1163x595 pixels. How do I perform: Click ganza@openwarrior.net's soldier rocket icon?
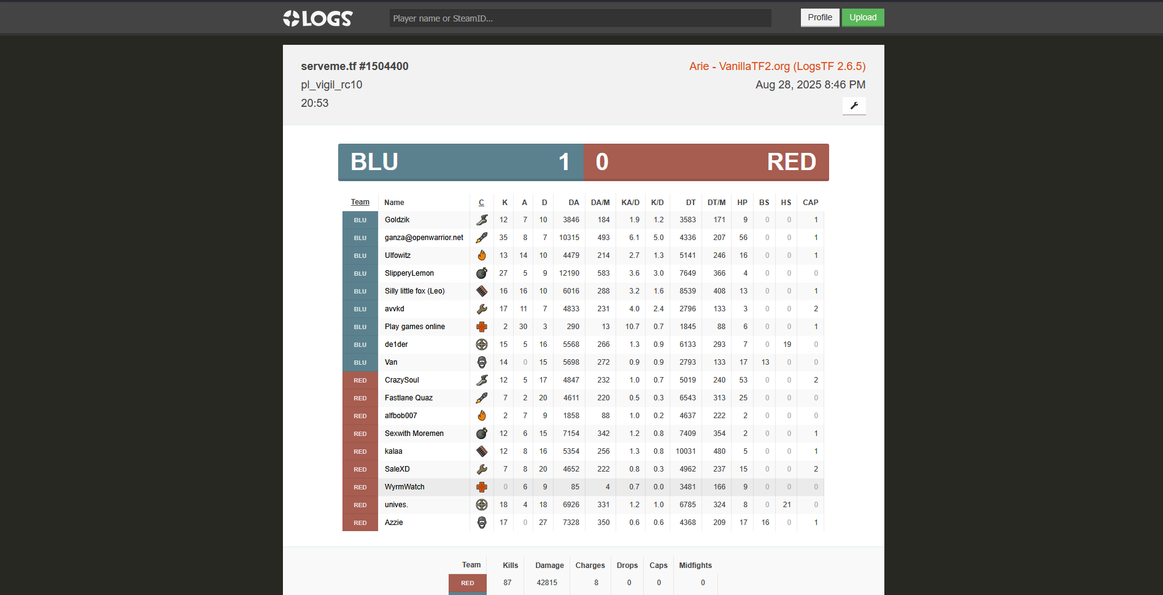coord(482,238)
